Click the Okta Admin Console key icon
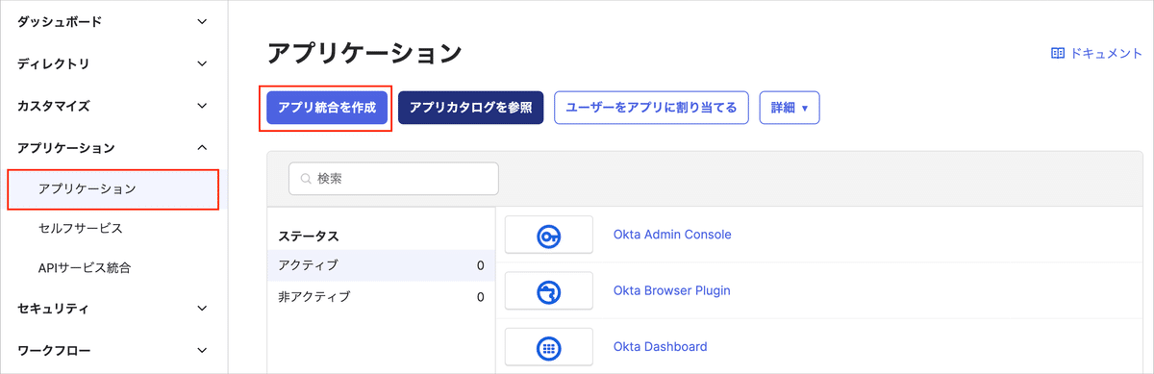 [549, 235]
